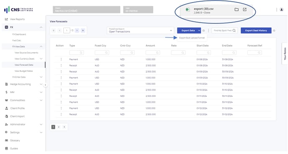Click the MM dollar icon
Screen dimensions: 288x154
pos(6,92)
